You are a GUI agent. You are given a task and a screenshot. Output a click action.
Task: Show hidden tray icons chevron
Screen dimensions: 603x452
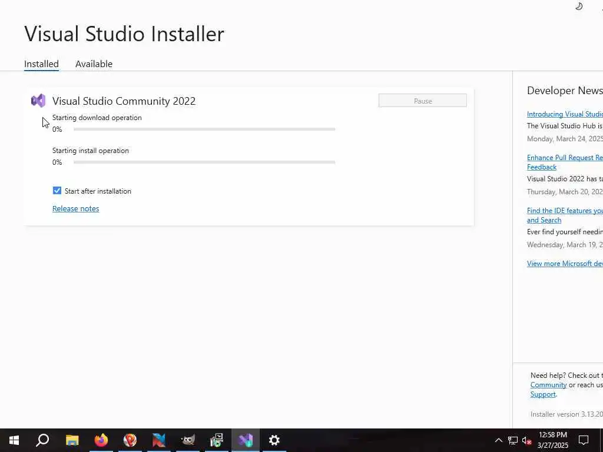coord(498,440)
